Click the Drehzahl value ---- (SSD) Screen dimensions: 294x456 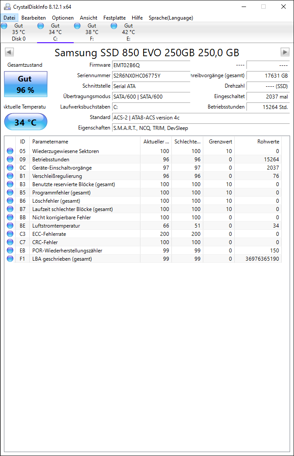[268, 86]
